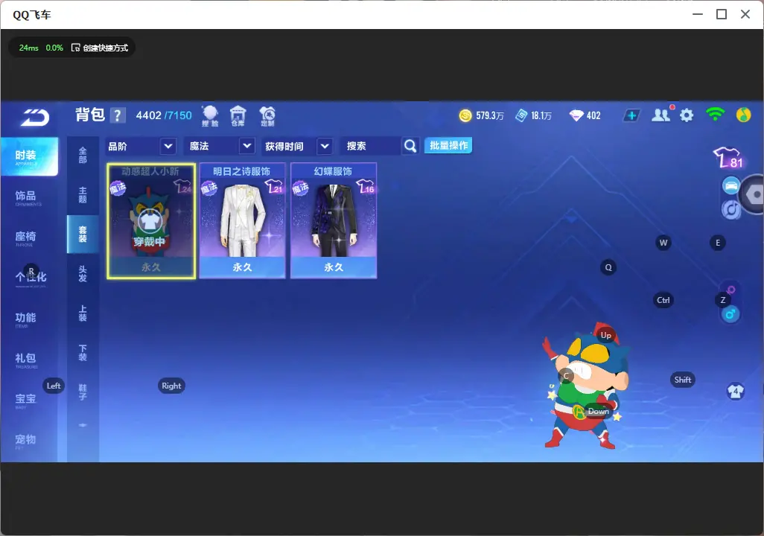This screenshot has width=764, height=536.
Task: Click the hexagon floating ball icon
Action: click(x=753, y=194)
